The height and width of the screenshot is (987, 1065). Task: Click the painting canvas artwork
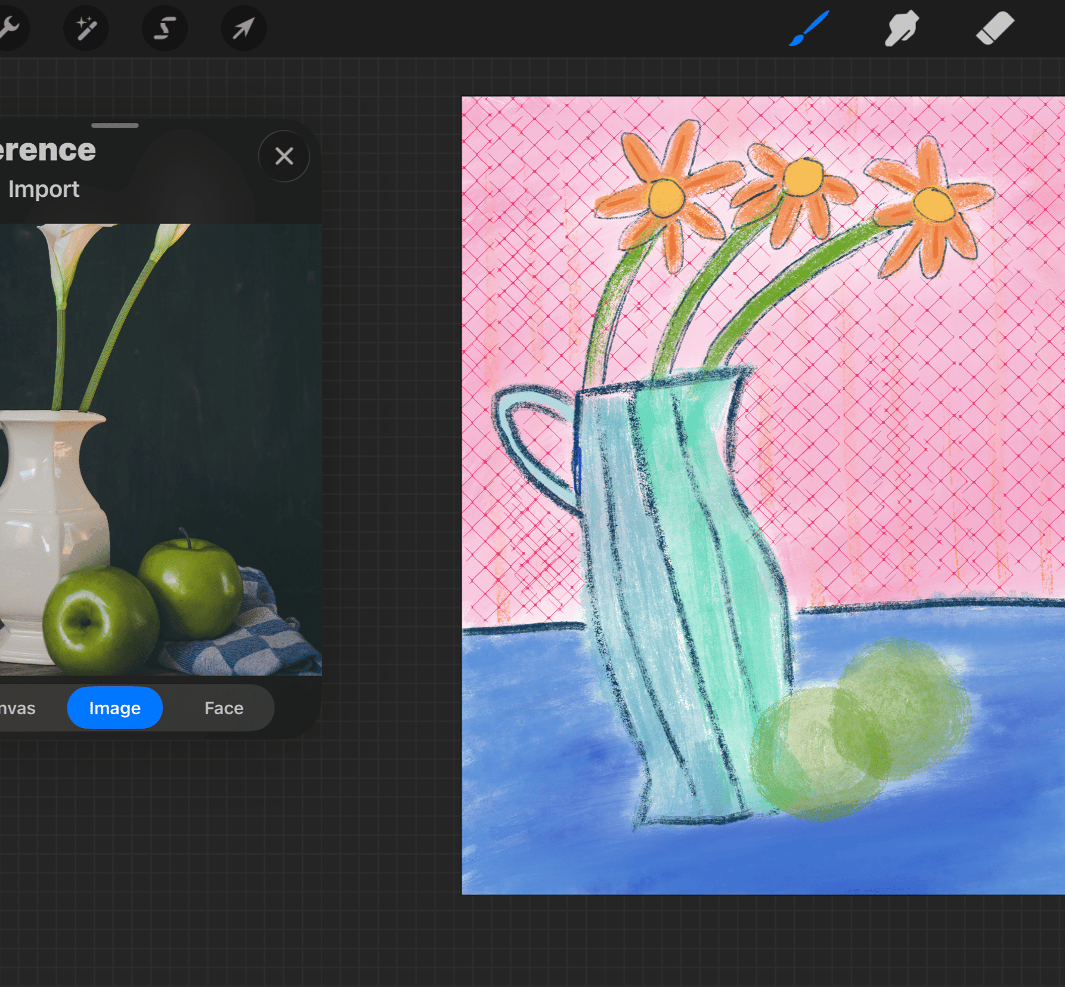(763, 495)
